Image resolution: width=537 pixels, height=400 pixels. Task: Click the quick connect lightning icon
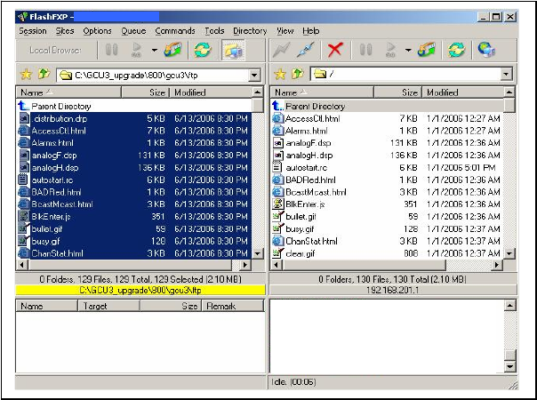point(281,50)
